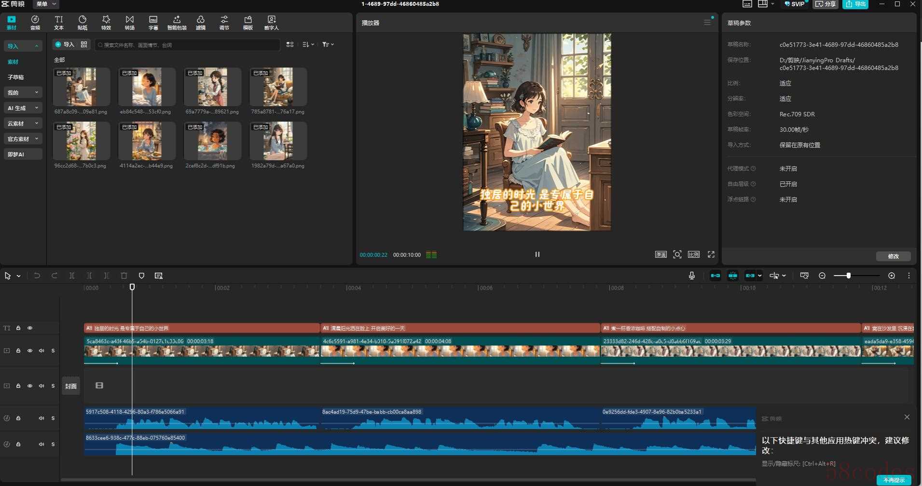The image size is (922, 486).
Task: Hide the text track using eye icon
Action: pyautogui.click(x=30, y=328)
